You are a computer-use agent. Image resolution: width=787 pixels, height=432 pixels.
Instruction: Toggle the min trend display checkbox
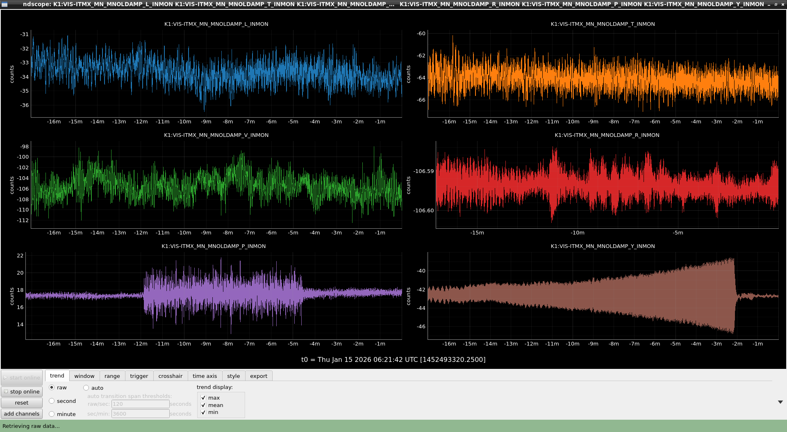[203, 412]
